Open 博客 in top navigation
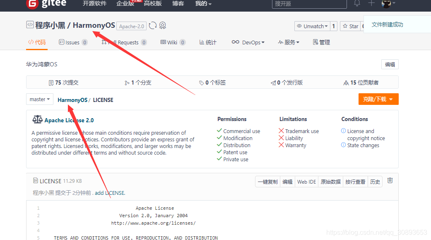This screenshot has width=431, height=240. pos(178,4)
